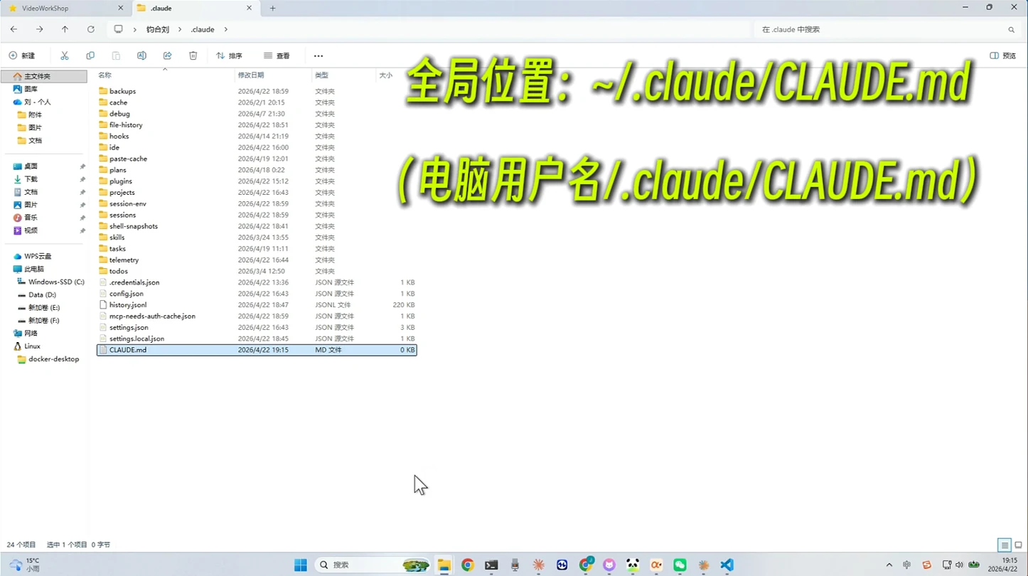Open the three-dots more options menu
The width and height of the screenshot is (1028, 576).
(318, 55)
